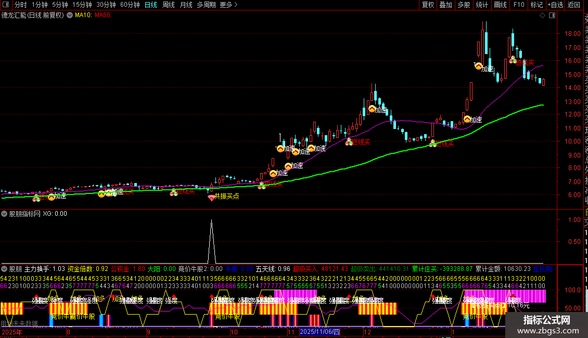Click the XG signal spike in 股朋指标网 panel
Viewport: 588px width, 338px height.
pyautogui.click(x=211, y=241)
